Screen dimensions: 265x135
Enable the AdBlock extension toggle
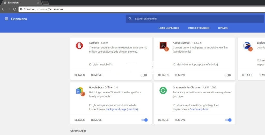144,75
